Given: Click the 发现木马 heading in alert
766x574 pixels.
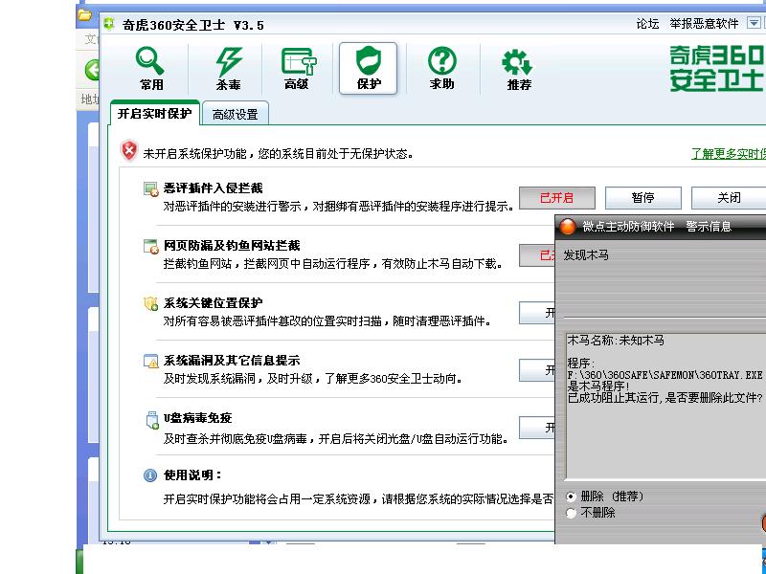Looking at the screenshot, I should click(586, 254).
